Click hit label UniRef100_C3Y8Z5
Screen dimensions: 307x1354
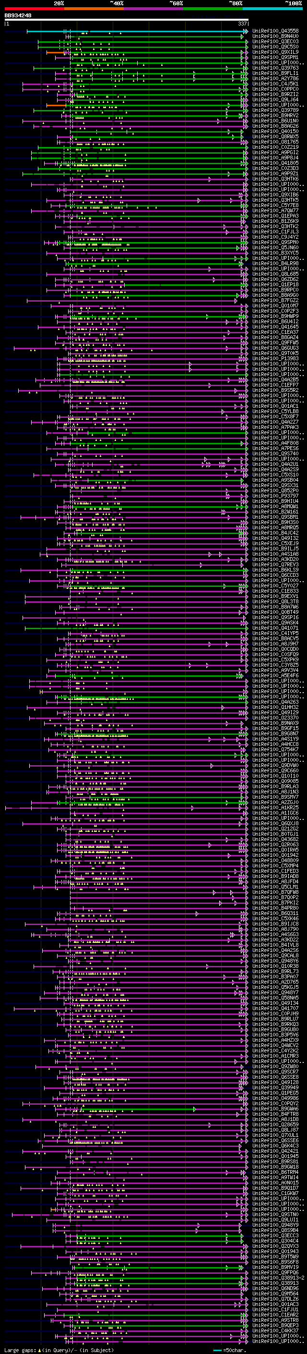pyautogui.click(x=275, y=665)
